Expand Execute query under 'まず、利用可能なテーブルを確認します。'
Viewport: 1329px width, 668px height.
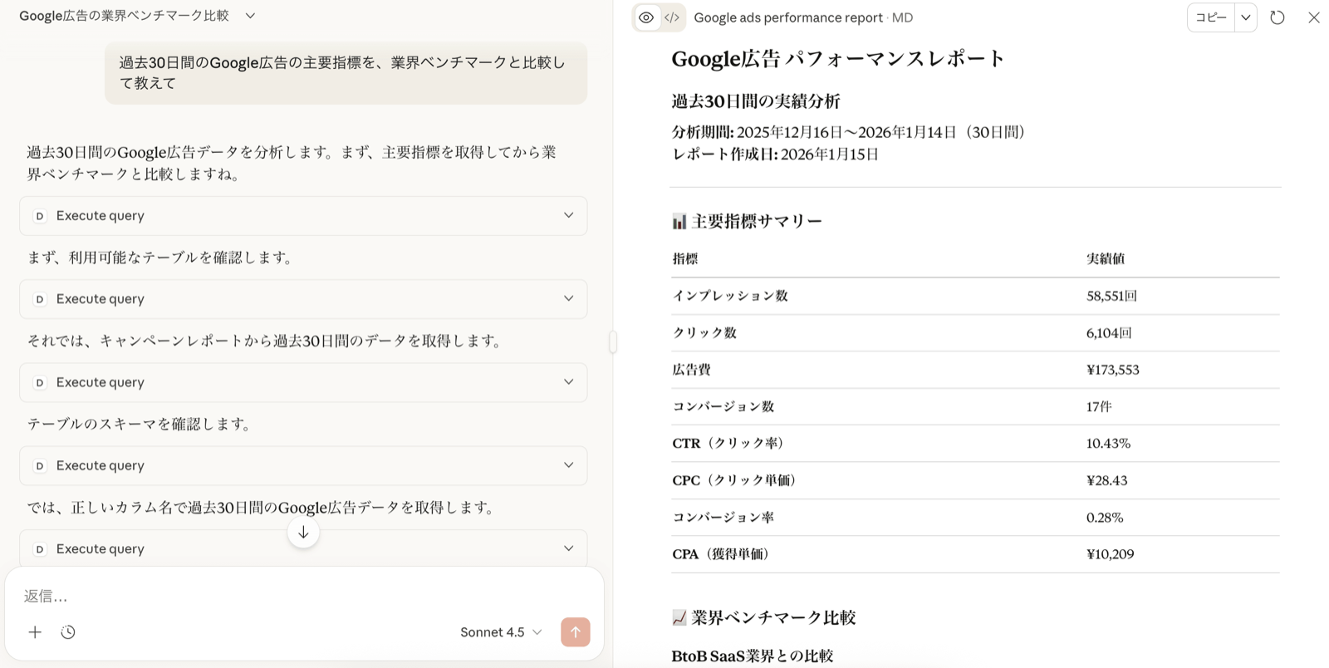click(x=303, y=299)
